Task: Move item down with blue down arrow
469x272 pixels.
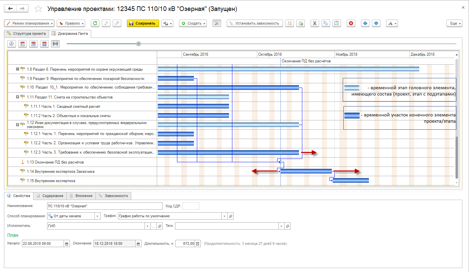Action: pyautogui.click(x=376, y=23)
